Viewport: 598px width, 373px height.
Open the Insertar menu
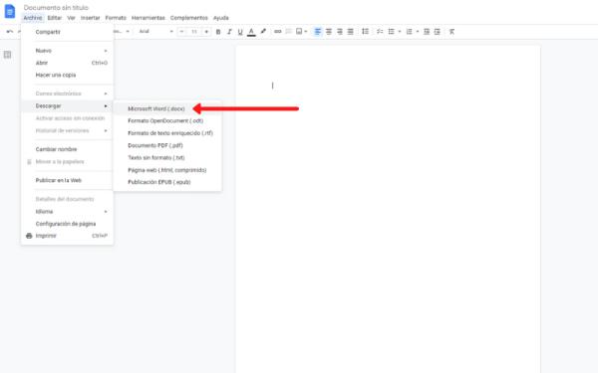coord(90,18)
